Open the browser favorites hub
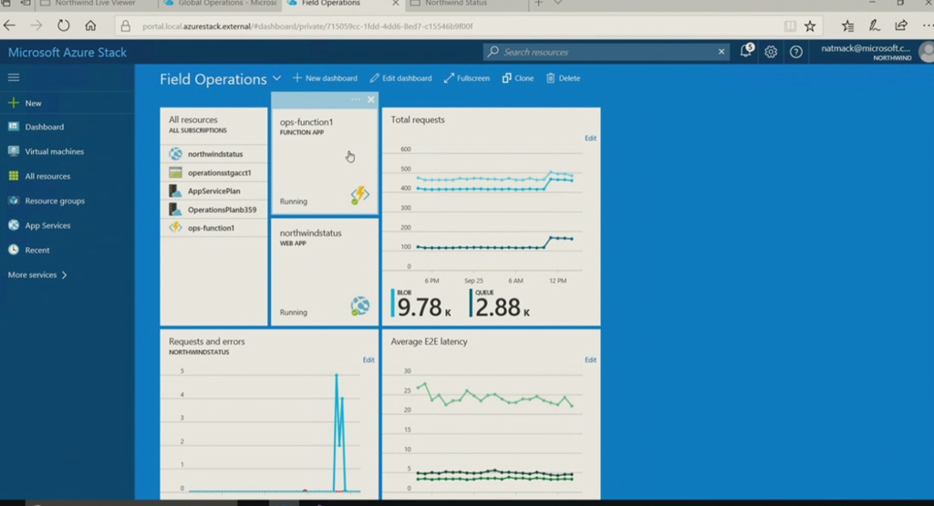Viewport: 934px width, 506px height. (x=847, y=26)
